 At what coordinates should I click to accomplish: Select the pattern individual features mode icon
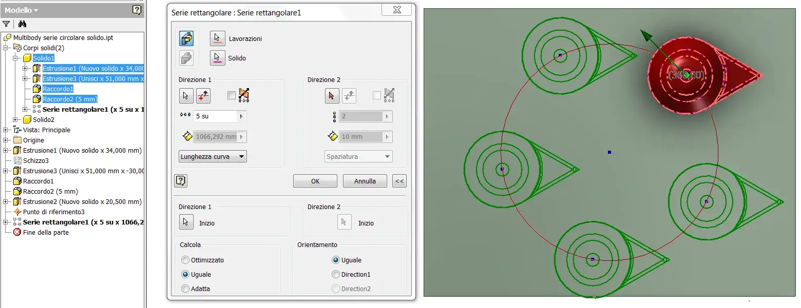point(186,38)
